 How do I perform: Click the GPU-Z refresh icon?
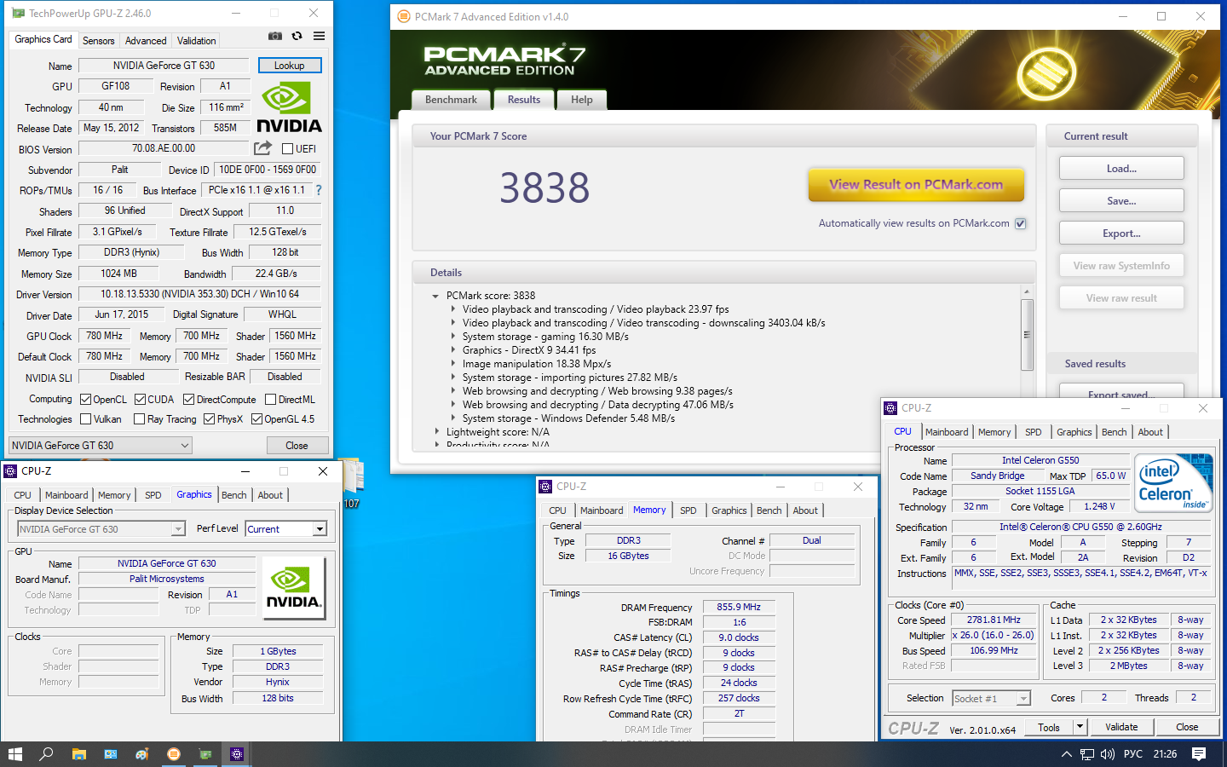(x=297, y=36)
